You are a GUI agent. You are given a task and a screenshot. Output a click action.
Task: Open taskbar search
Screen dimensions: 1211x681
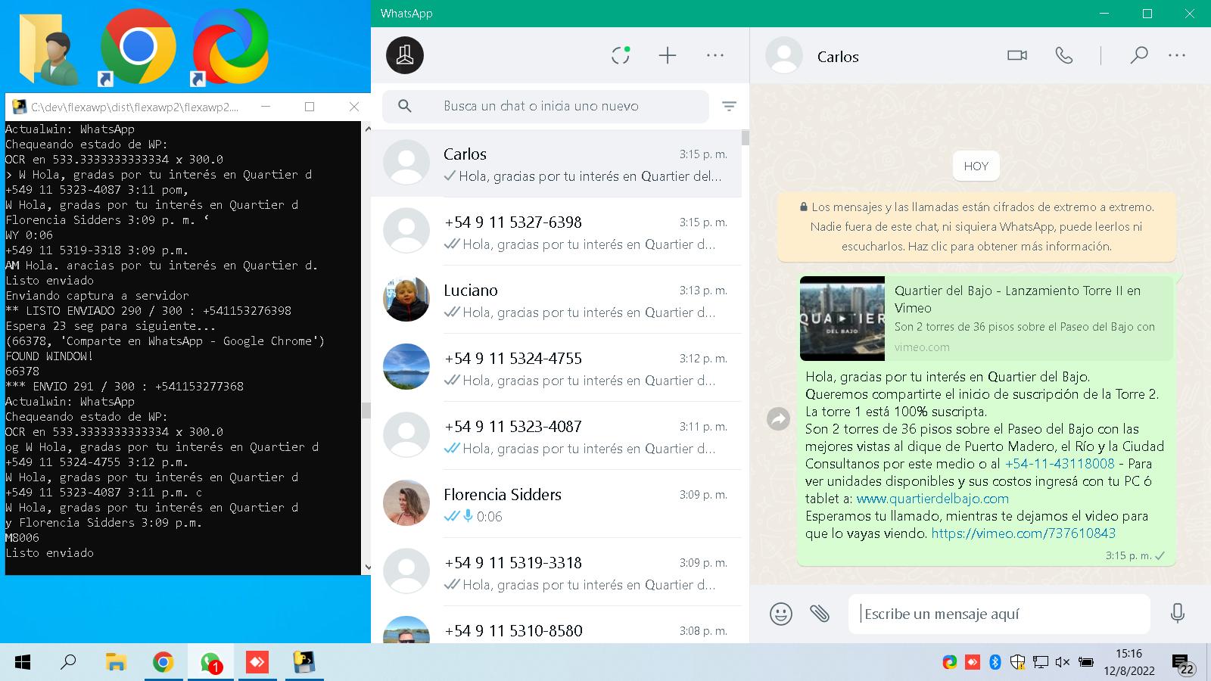tap(68, 663)
